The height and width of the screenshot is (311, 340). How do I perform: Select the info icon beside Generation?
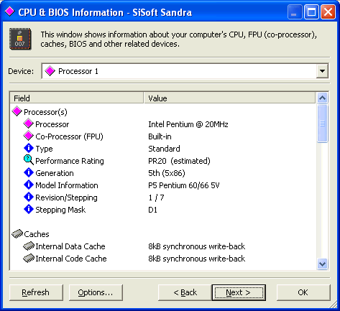[x=29, y=172]
